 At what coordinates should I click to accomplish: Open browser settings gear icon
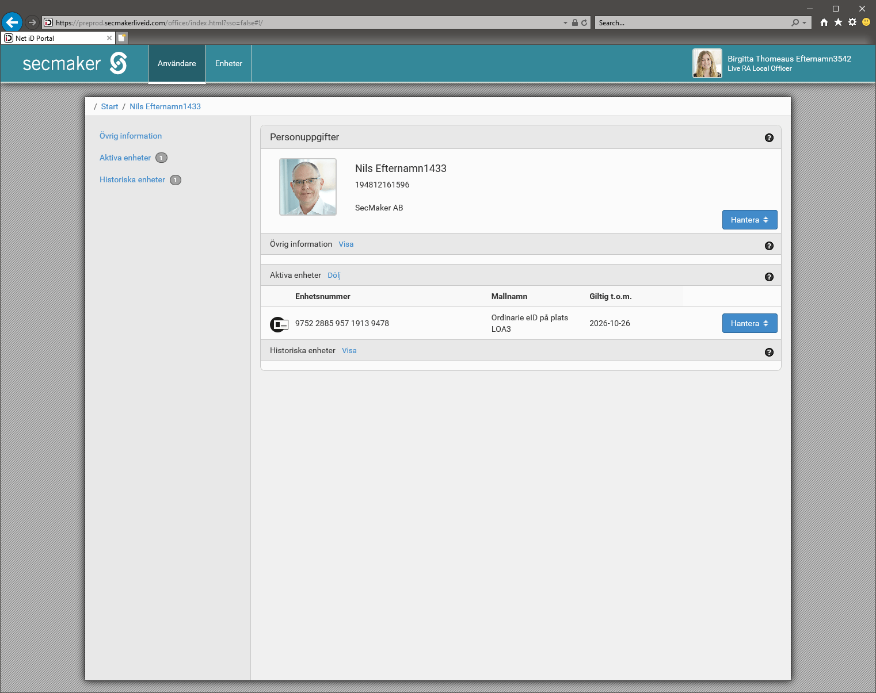point(852,22)
